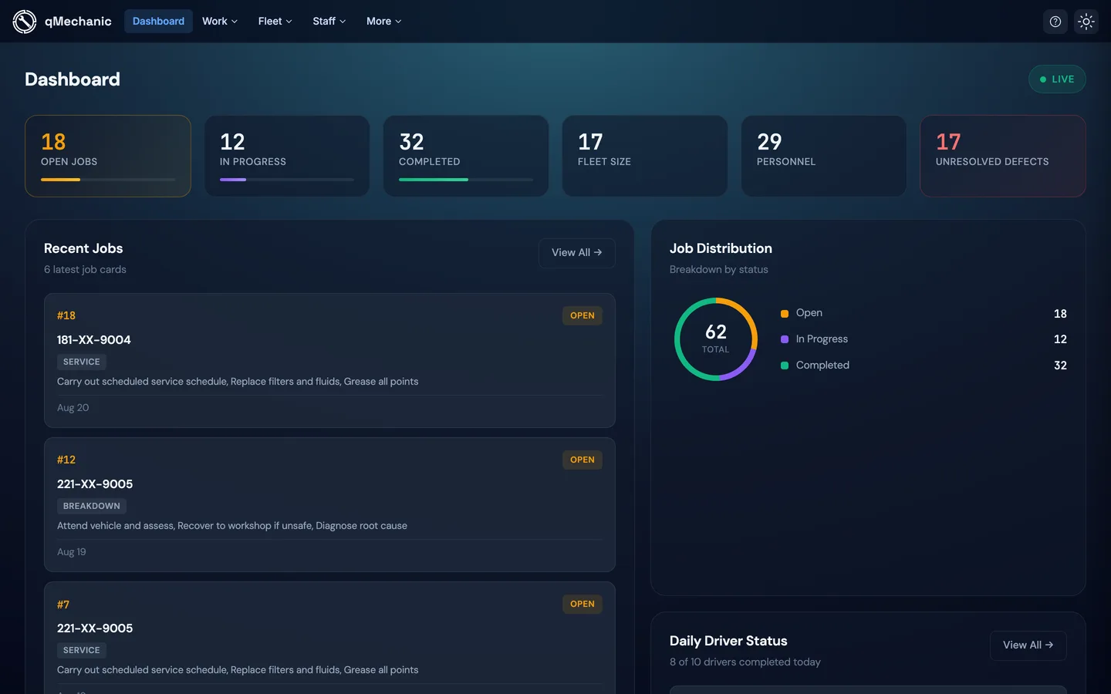Click the qMechanic brand name
This screenshot has height=694, width=1111.
(78, 22)
